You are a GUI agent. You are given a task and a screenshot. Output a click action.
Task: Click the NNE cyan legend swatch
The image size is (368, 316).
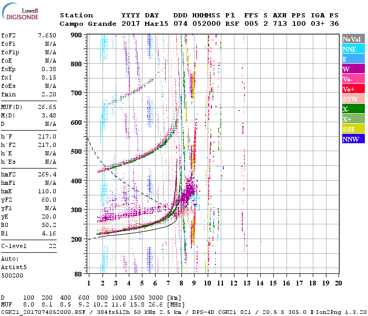click(353, 50)
